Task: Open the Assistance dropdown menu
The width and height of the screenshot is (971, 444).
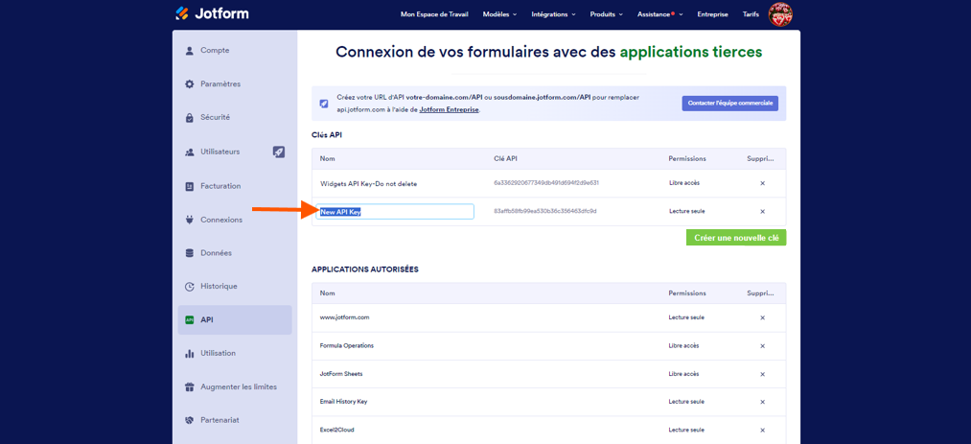Action: [x=660, y=14]
